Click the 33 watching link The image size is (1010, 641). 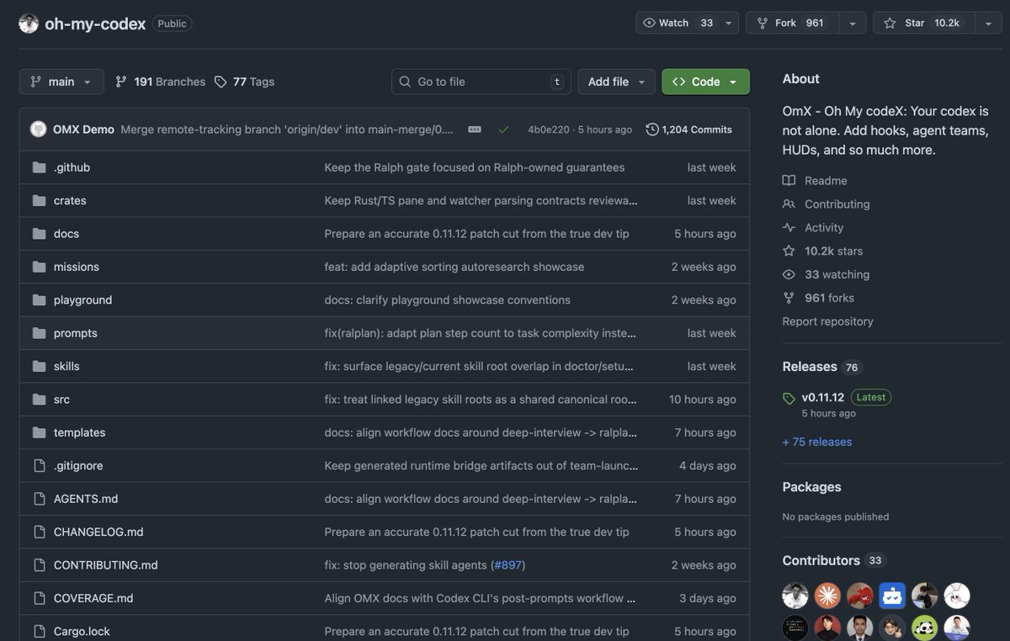[x=826, y=275]
